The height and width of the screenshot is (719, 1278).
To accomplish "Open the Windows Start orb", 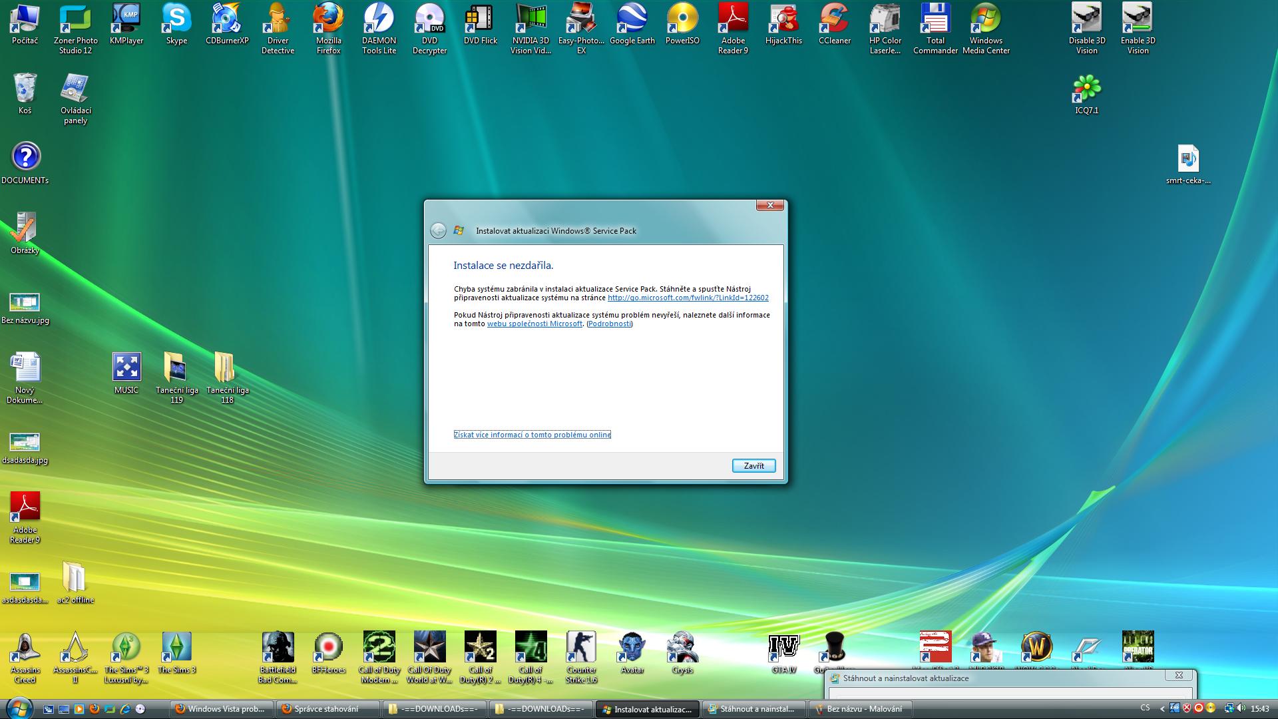I will coord(18,708).
